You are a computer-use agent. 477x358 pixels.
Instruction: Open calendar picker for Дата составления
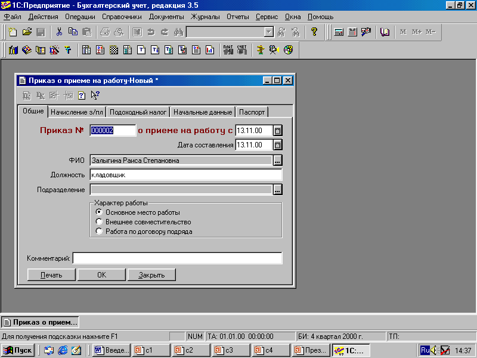tap(277, 145)
